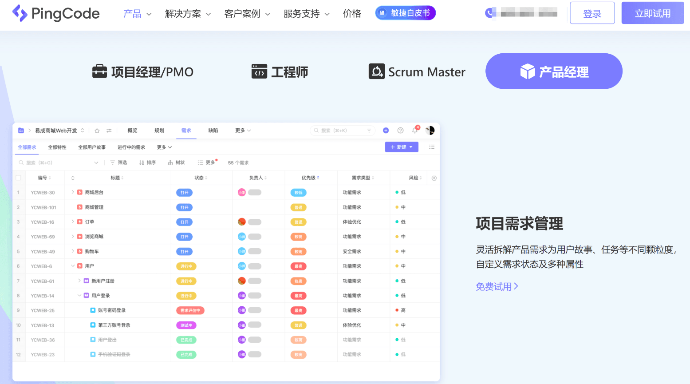Click the 免费试用 link
This screenshot has width=690, height=384.
point(497,286)
